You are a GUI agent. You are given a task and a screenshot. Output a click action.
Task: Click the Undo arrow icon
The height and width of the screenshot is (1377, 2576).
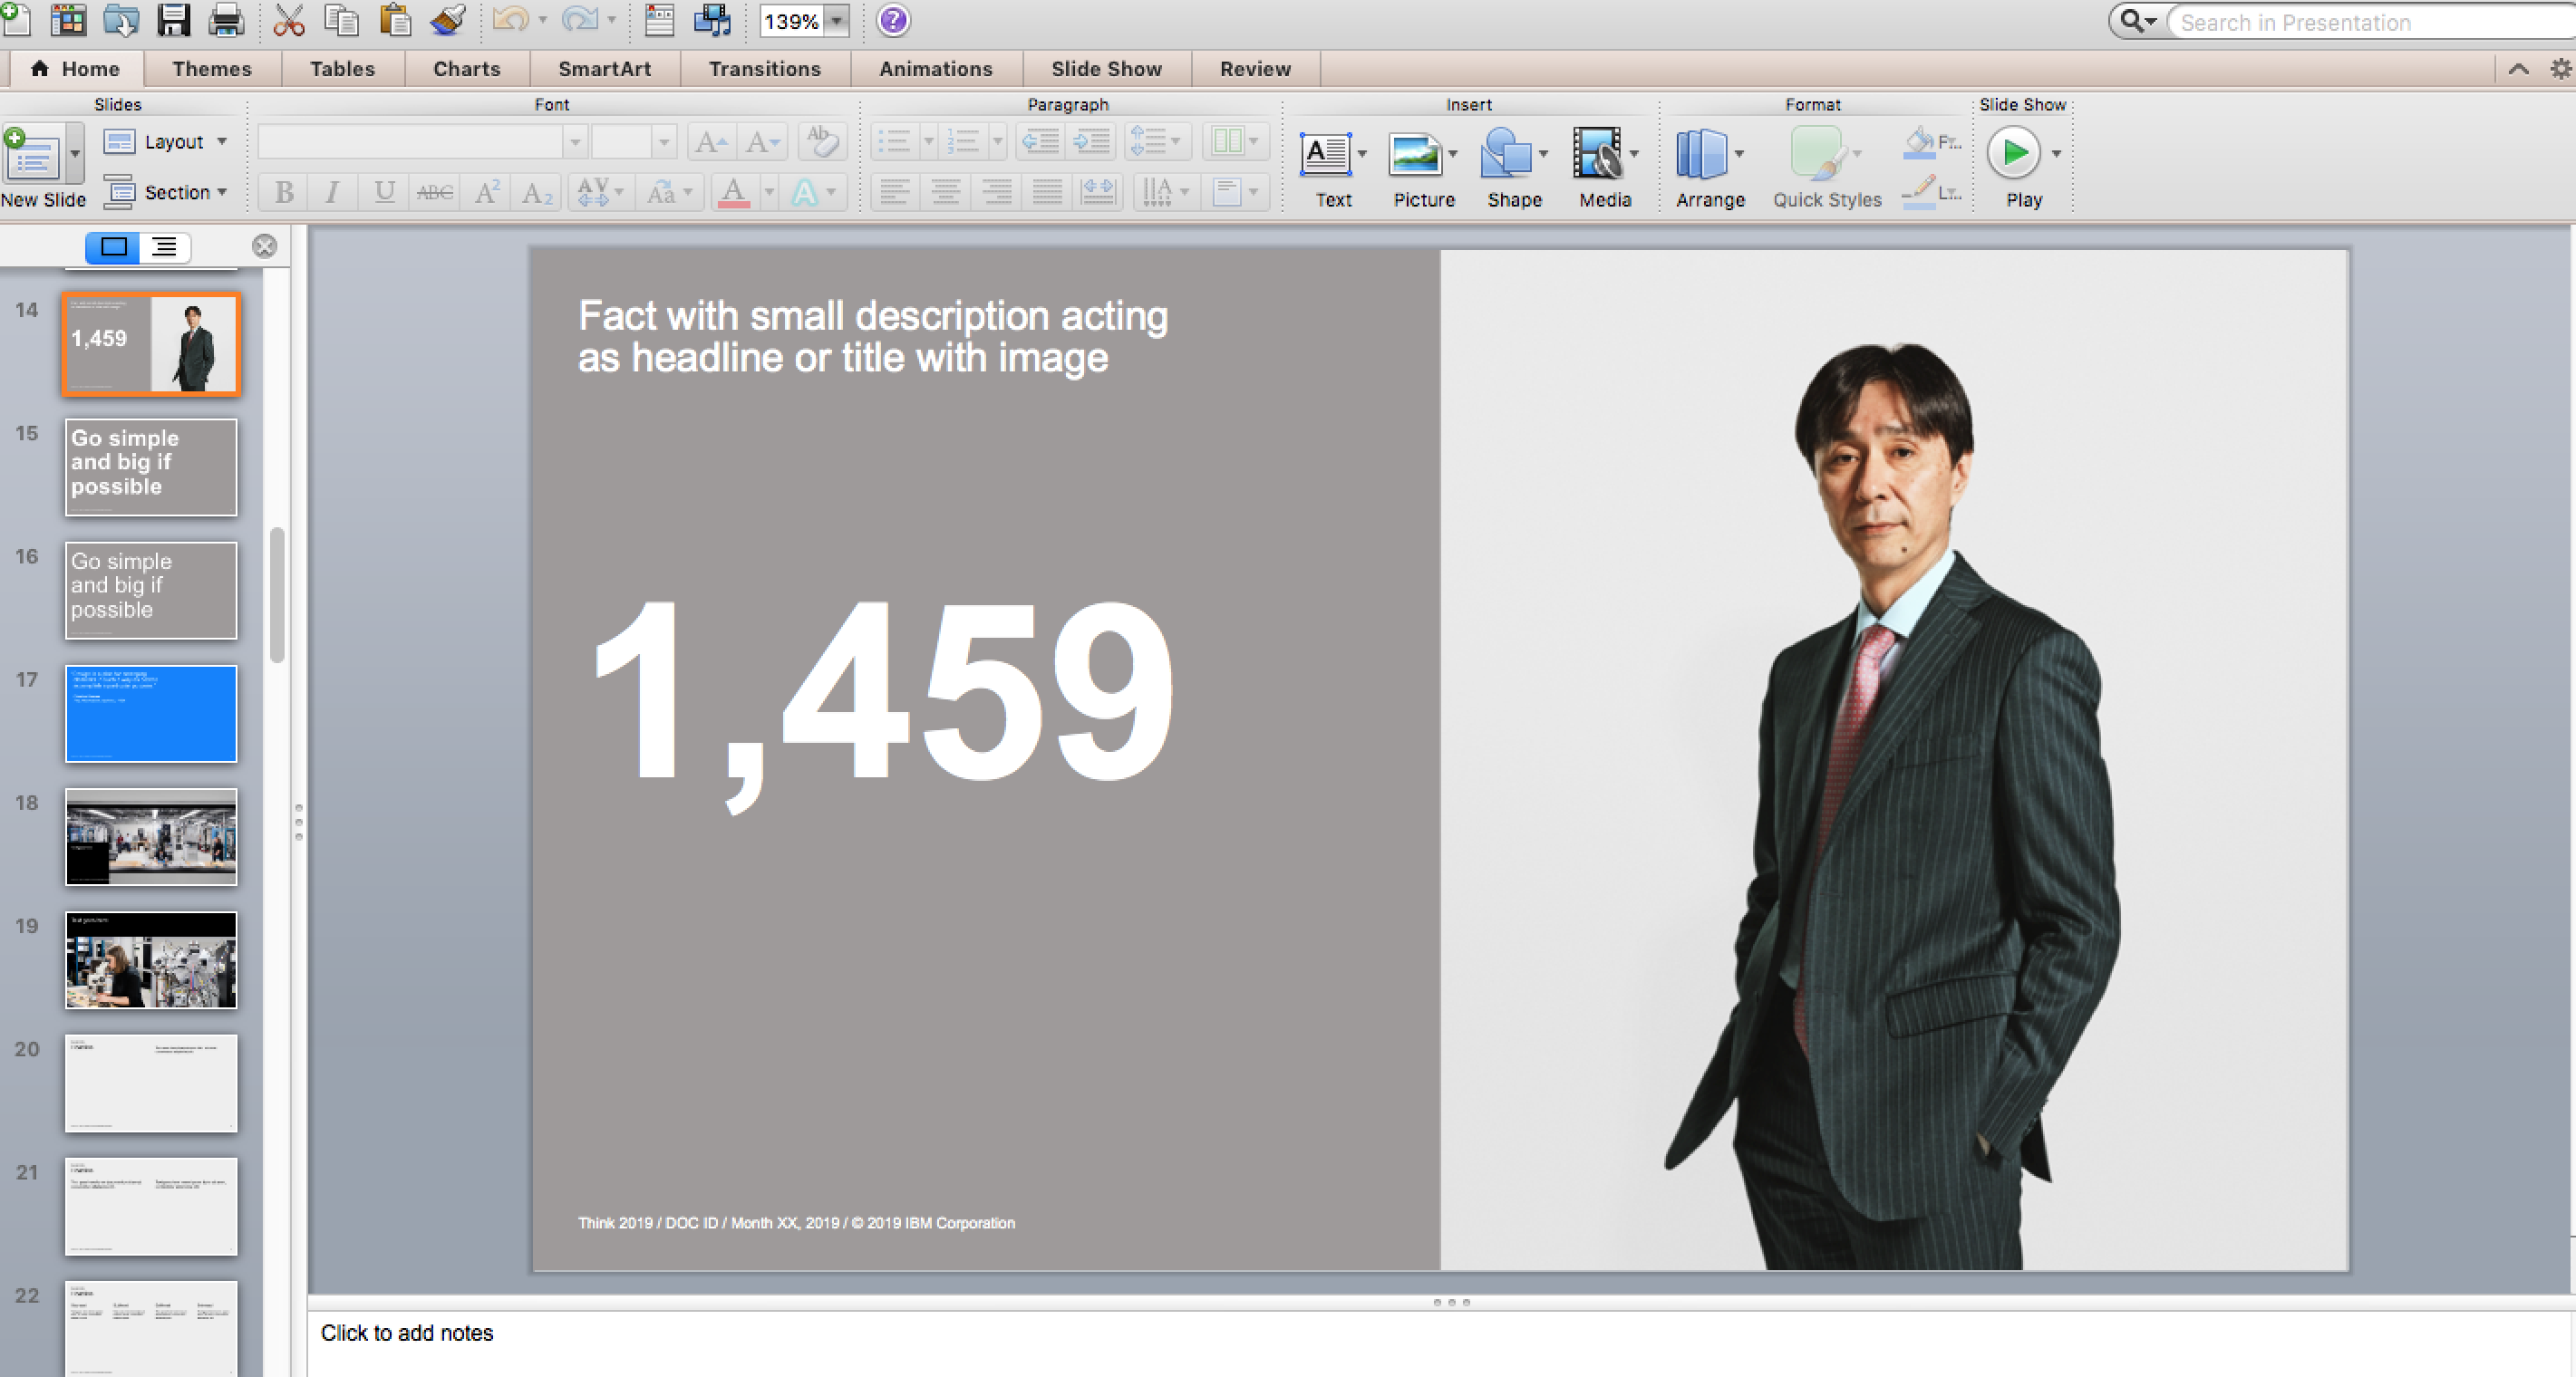point(510,20)
